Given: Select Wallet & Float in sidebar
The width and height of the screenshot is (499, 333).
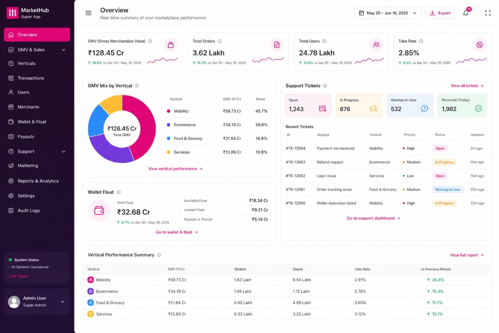Looking at the screenshot, I should (37, 122).
